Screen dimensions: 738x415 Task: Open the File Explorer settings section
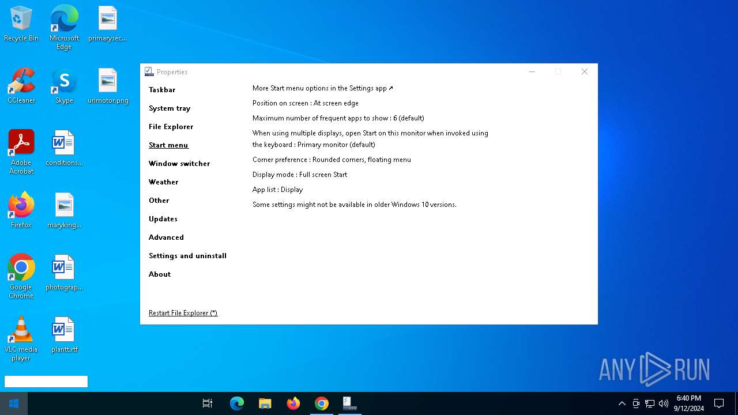click(x=171, y=127)
